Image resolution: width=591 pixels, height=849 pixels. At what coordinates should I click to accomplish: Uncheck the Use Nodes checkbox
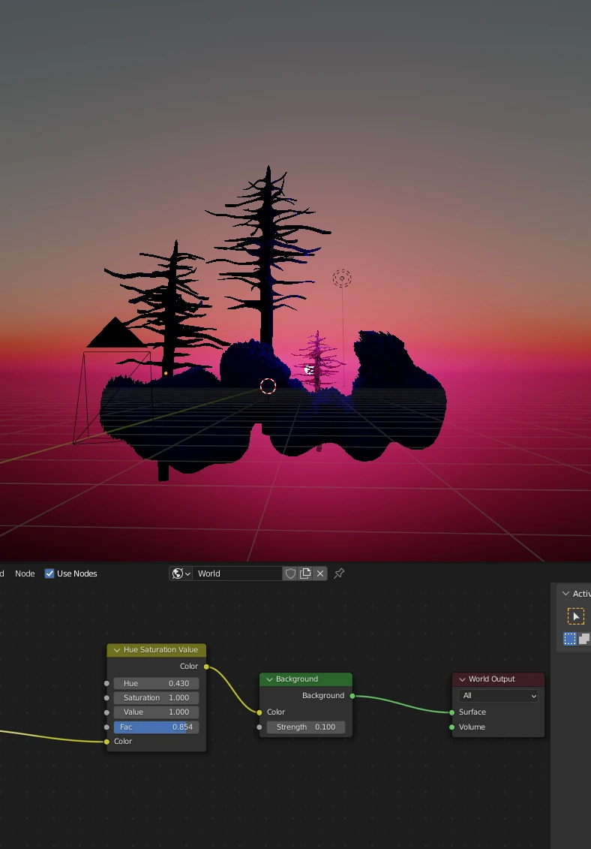coord(49,574)
